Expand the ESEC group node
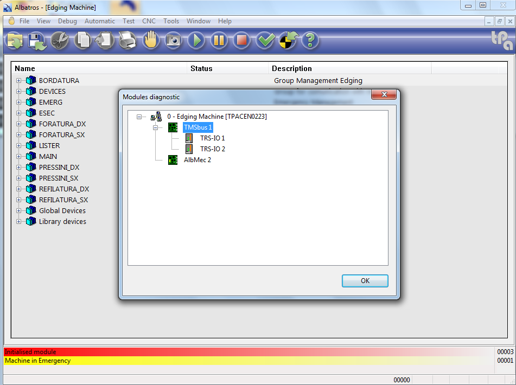This screenshot has height=385, width=516. 19,113
